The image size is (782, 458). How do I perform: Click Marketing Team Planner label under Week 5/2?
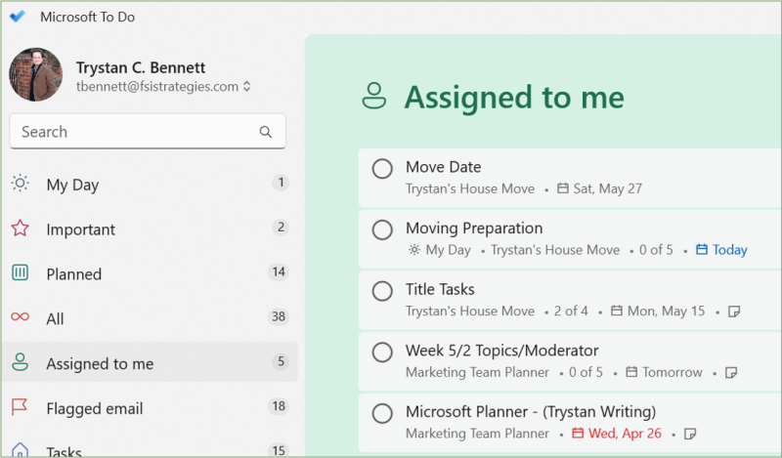pos(477,372)
